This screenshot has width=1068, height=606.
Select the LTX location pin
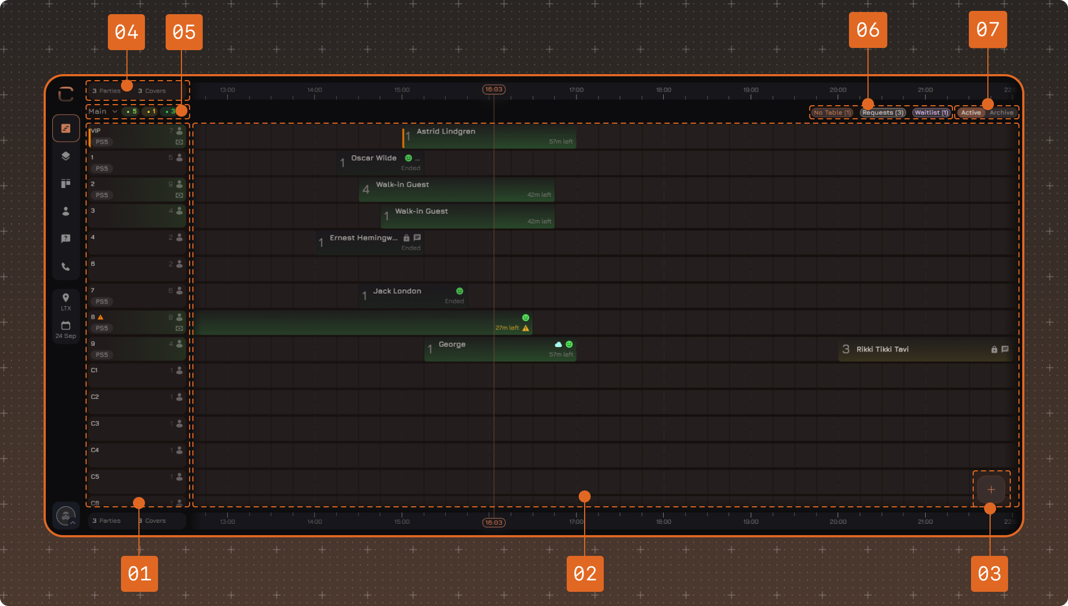click(66, 301)
